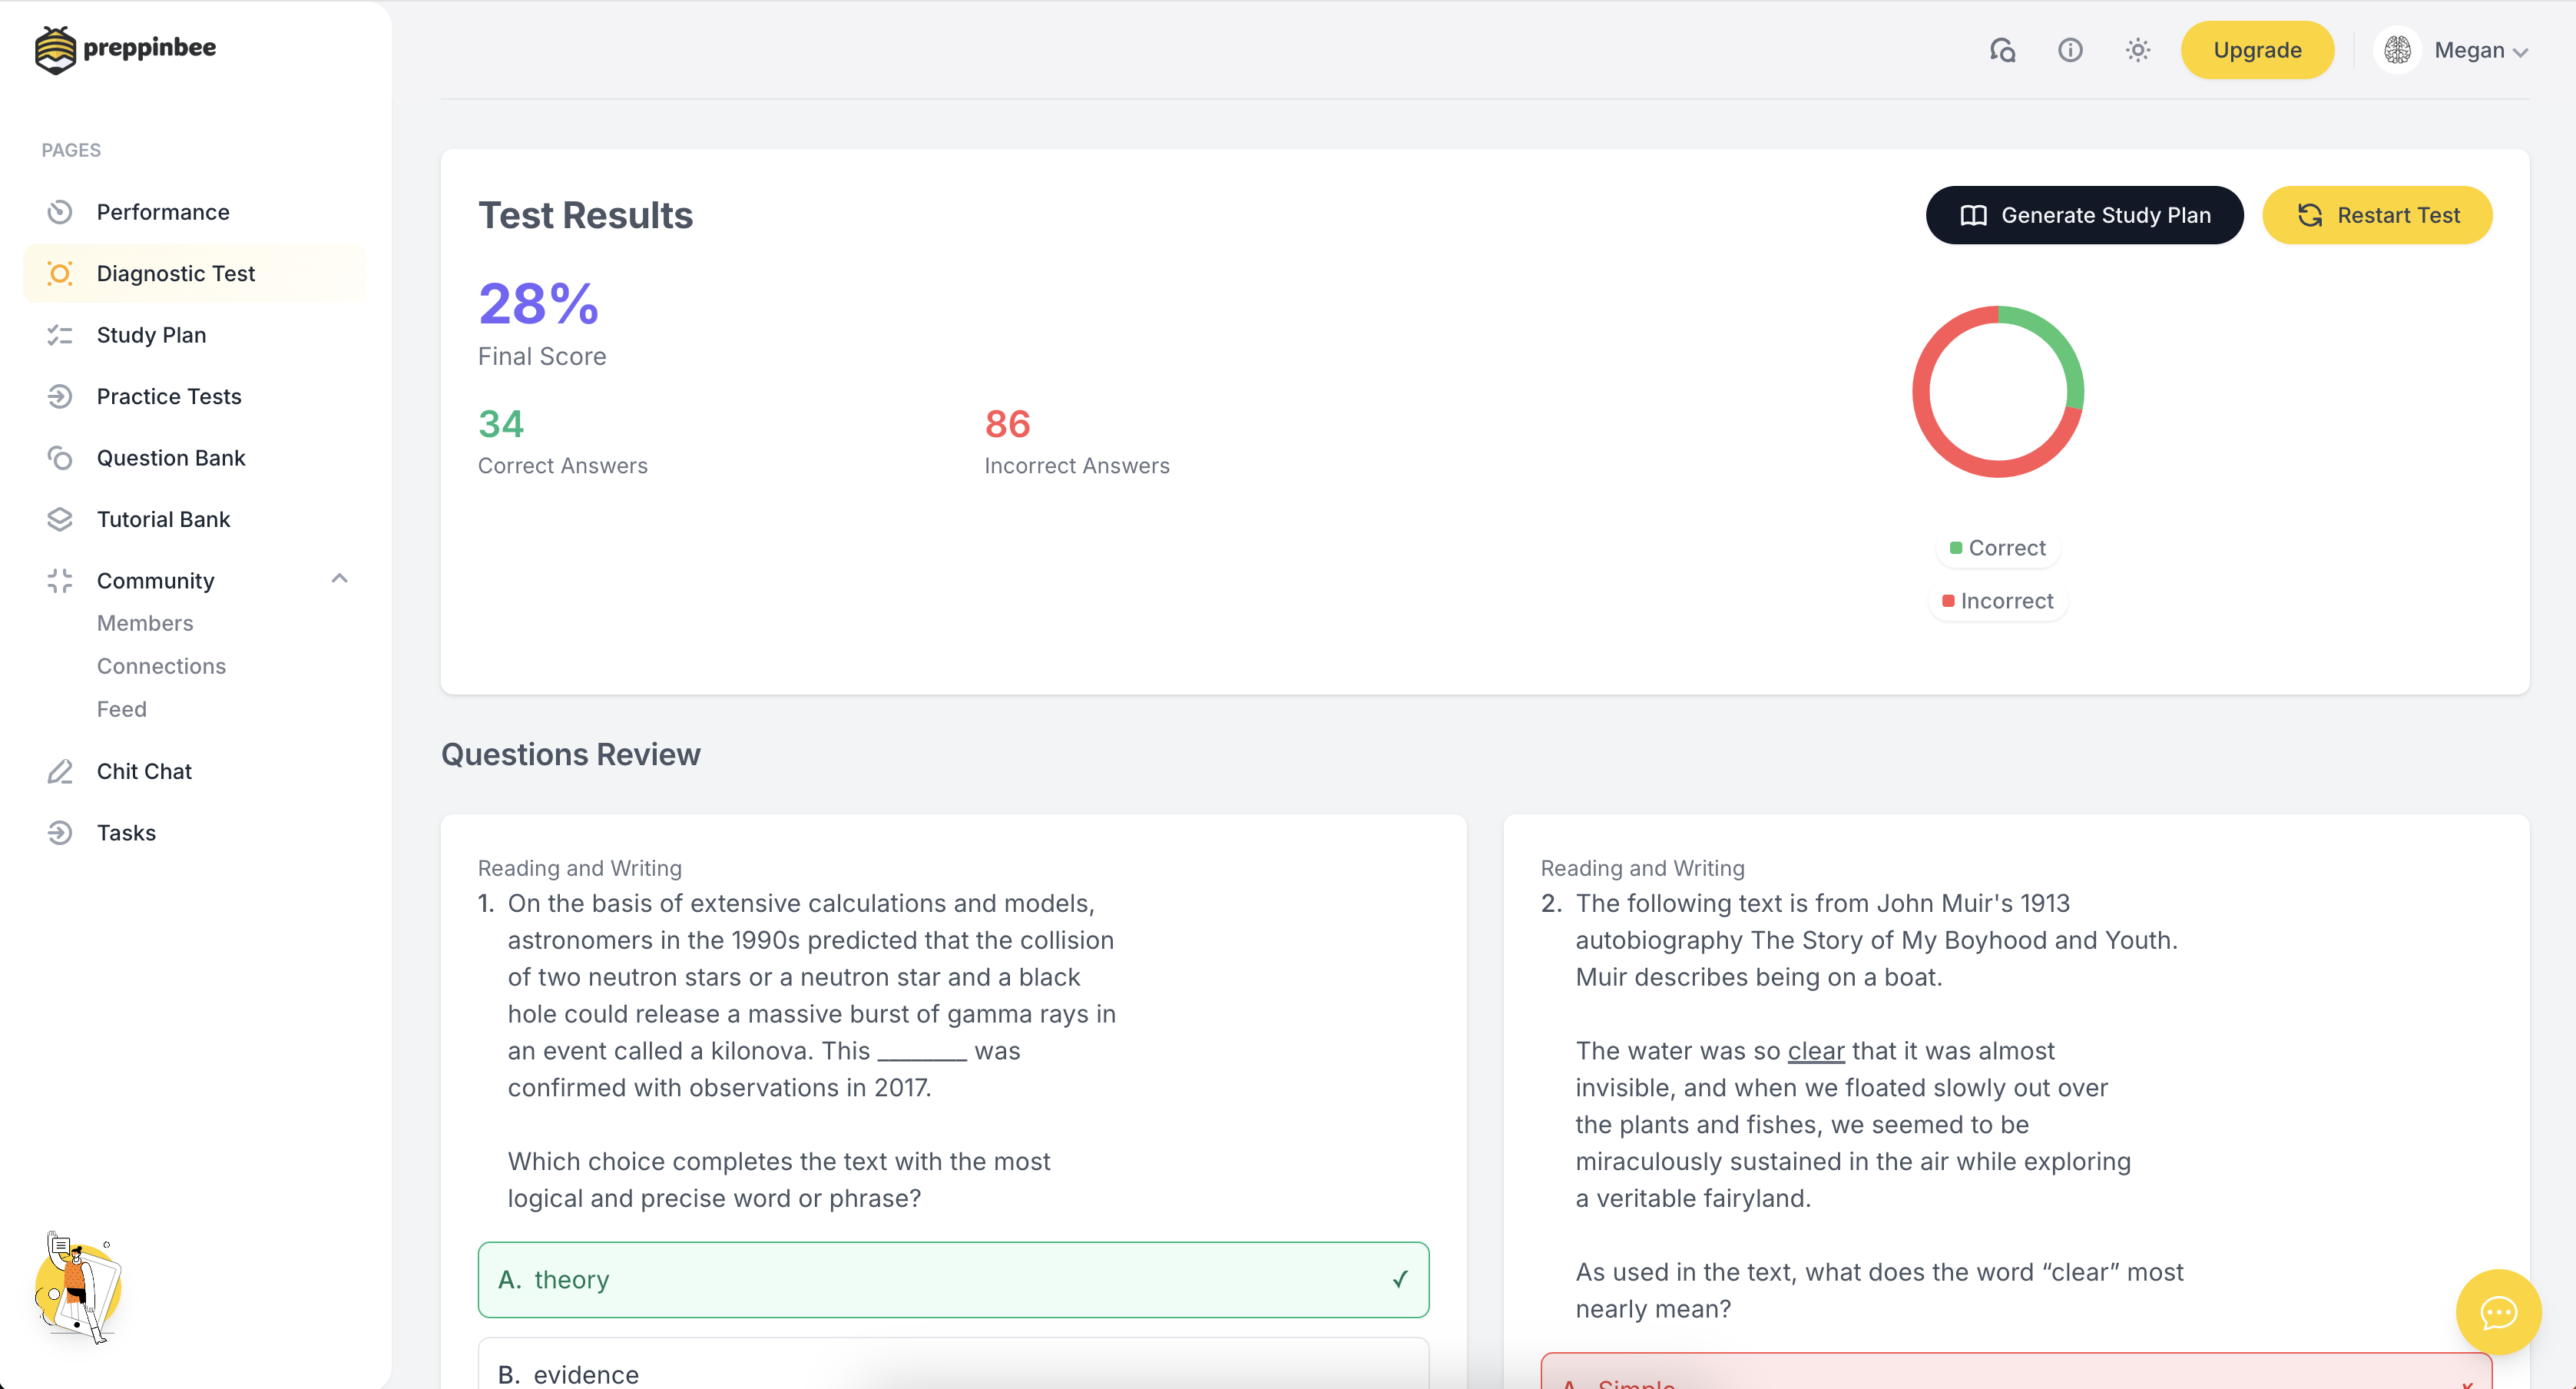
Task: Collapse the Community section chevron
Action: pos(339,579)
